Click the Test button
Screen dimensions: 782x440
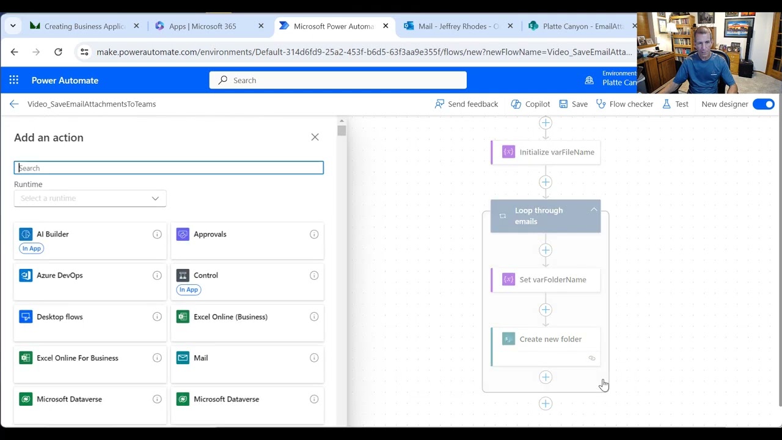tap(675, 104)
